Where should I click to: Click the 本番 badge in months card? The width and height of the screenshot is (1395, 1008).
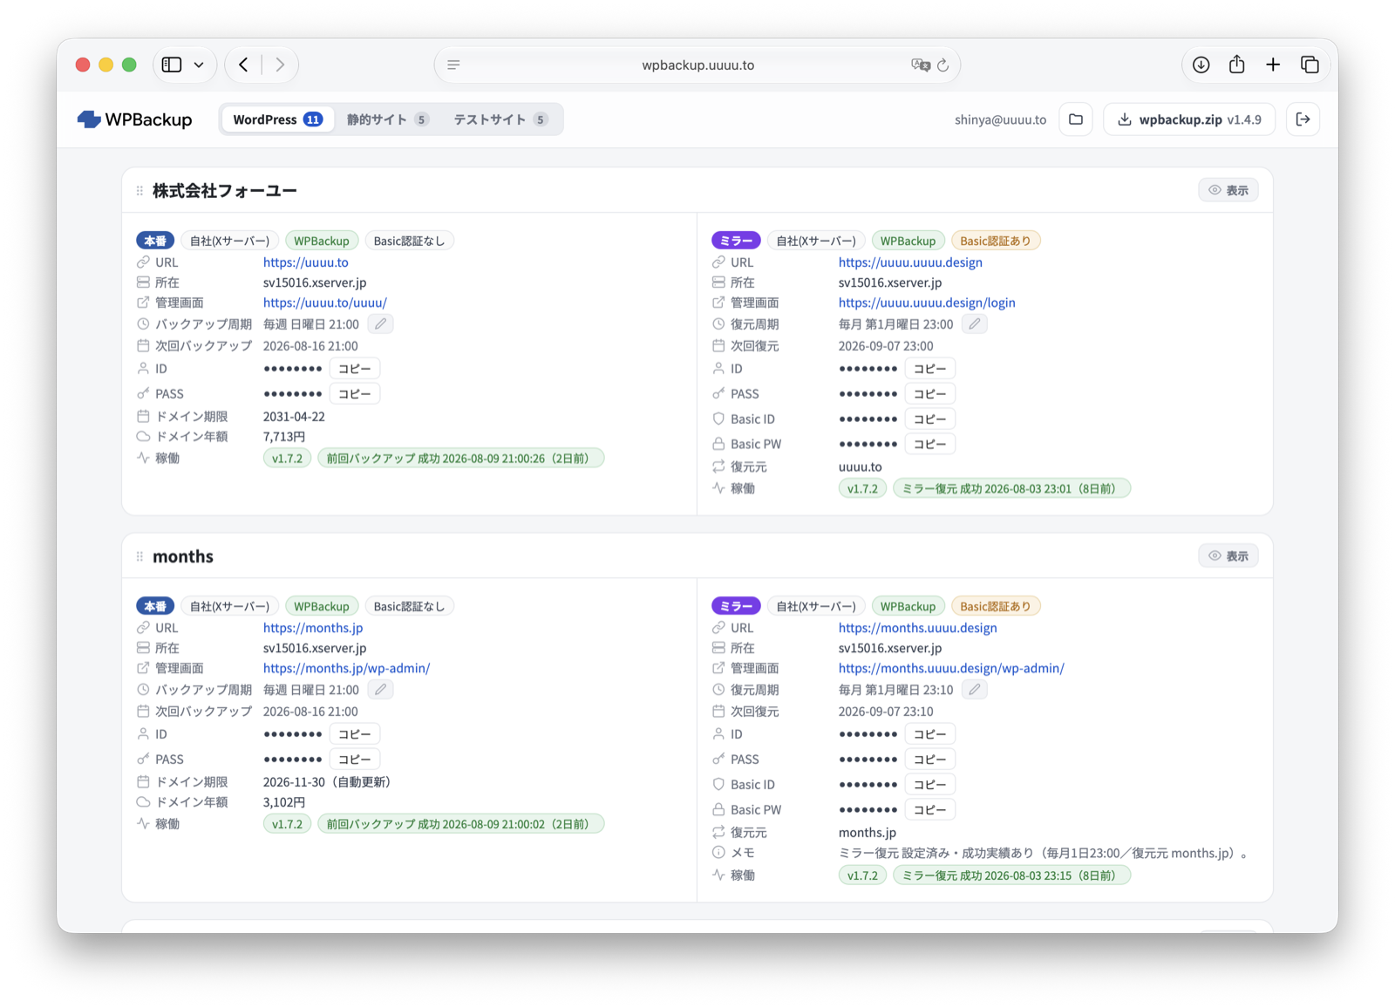155,606
